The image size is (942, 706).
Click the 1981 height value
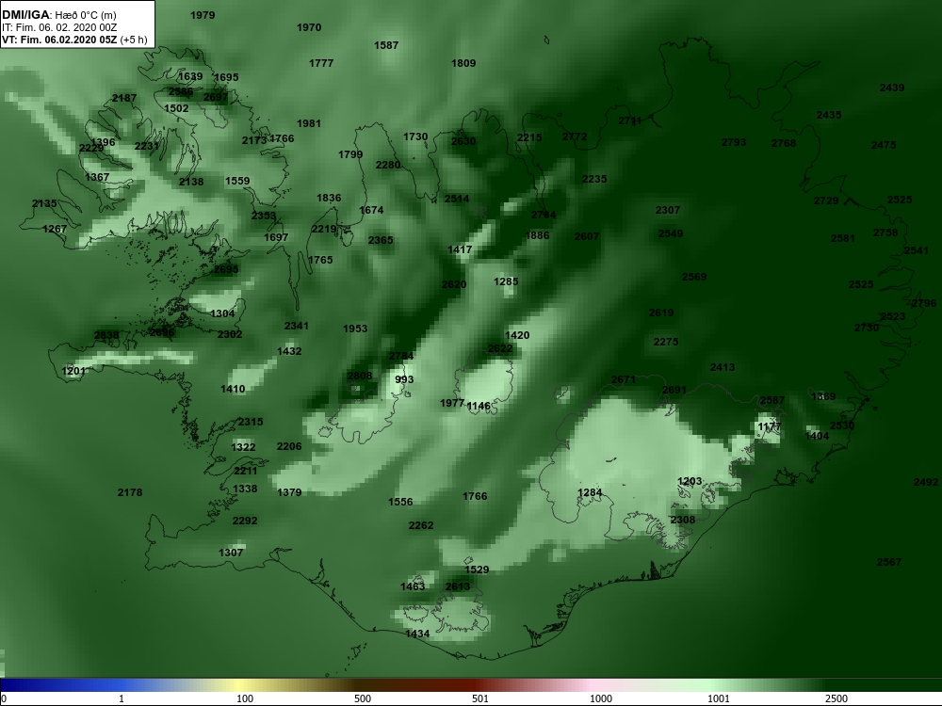tap(308, 123)
